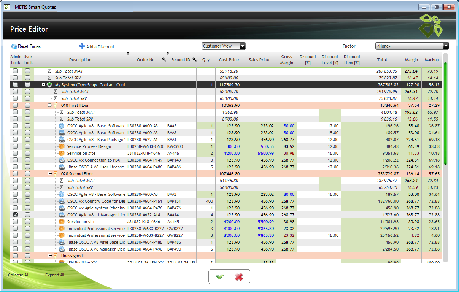459x292 pixels.
Task: Toggle User Lock for OSCC Agile V8 - 1 Manager
Action: pos(28,215)
